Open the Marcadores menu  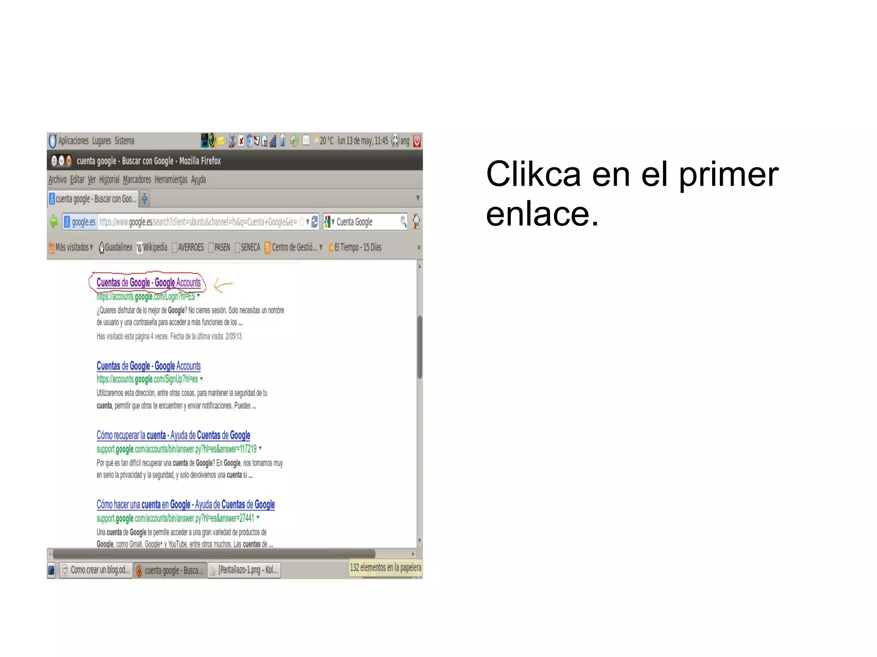point(137,179)
